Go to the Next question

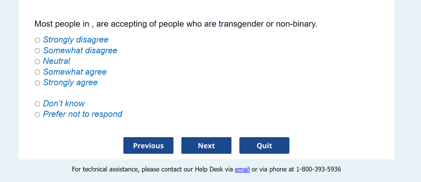tap(206, 145)
